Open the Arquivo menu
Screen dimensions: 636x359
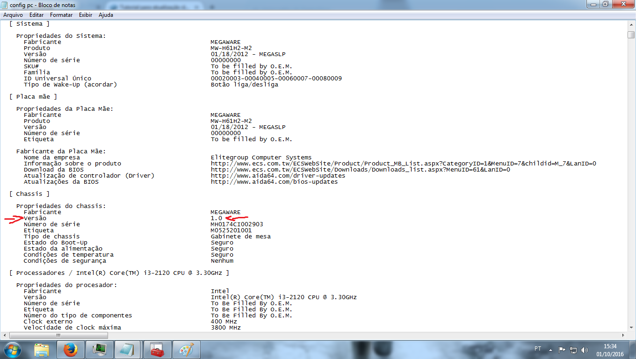[x=13, y=15]
